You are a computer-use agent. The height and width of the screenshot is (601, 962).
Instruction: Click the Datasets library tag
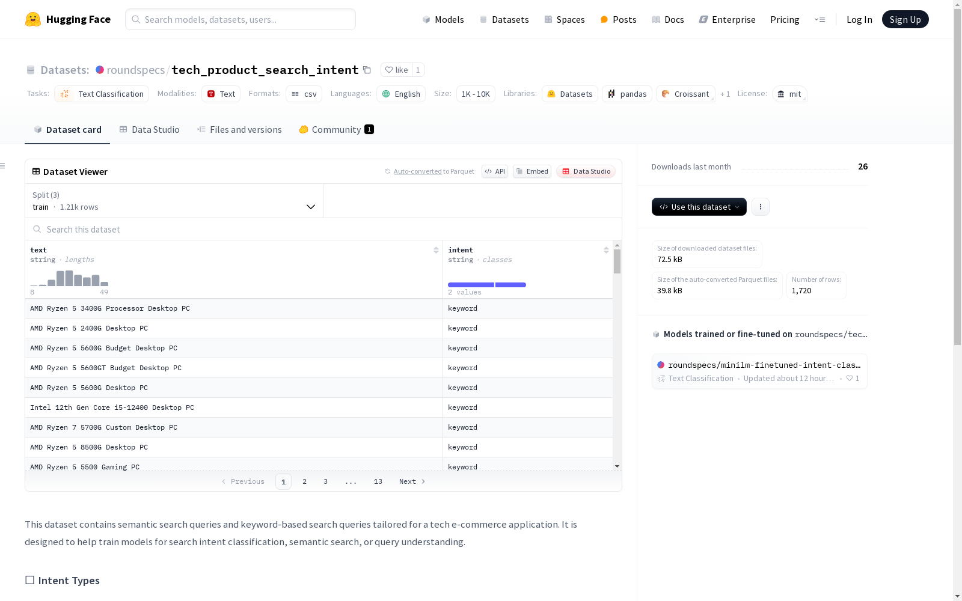[x=570, y=94]
